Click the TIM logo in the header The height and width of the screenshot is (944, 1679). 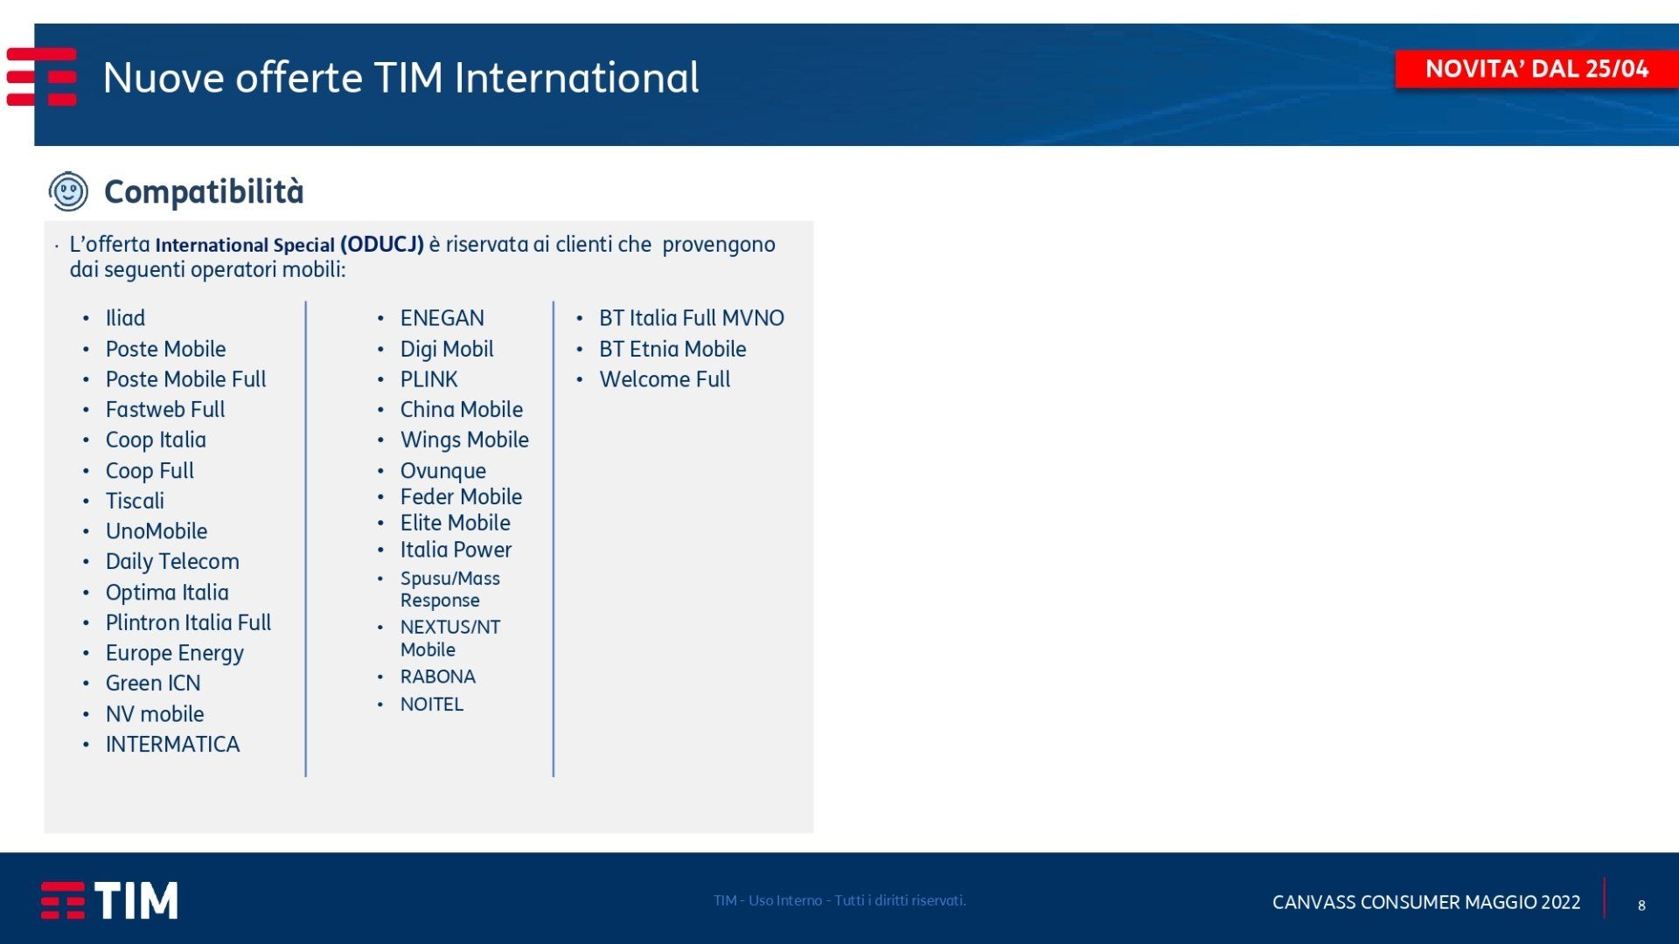click(x=42, y=77)
